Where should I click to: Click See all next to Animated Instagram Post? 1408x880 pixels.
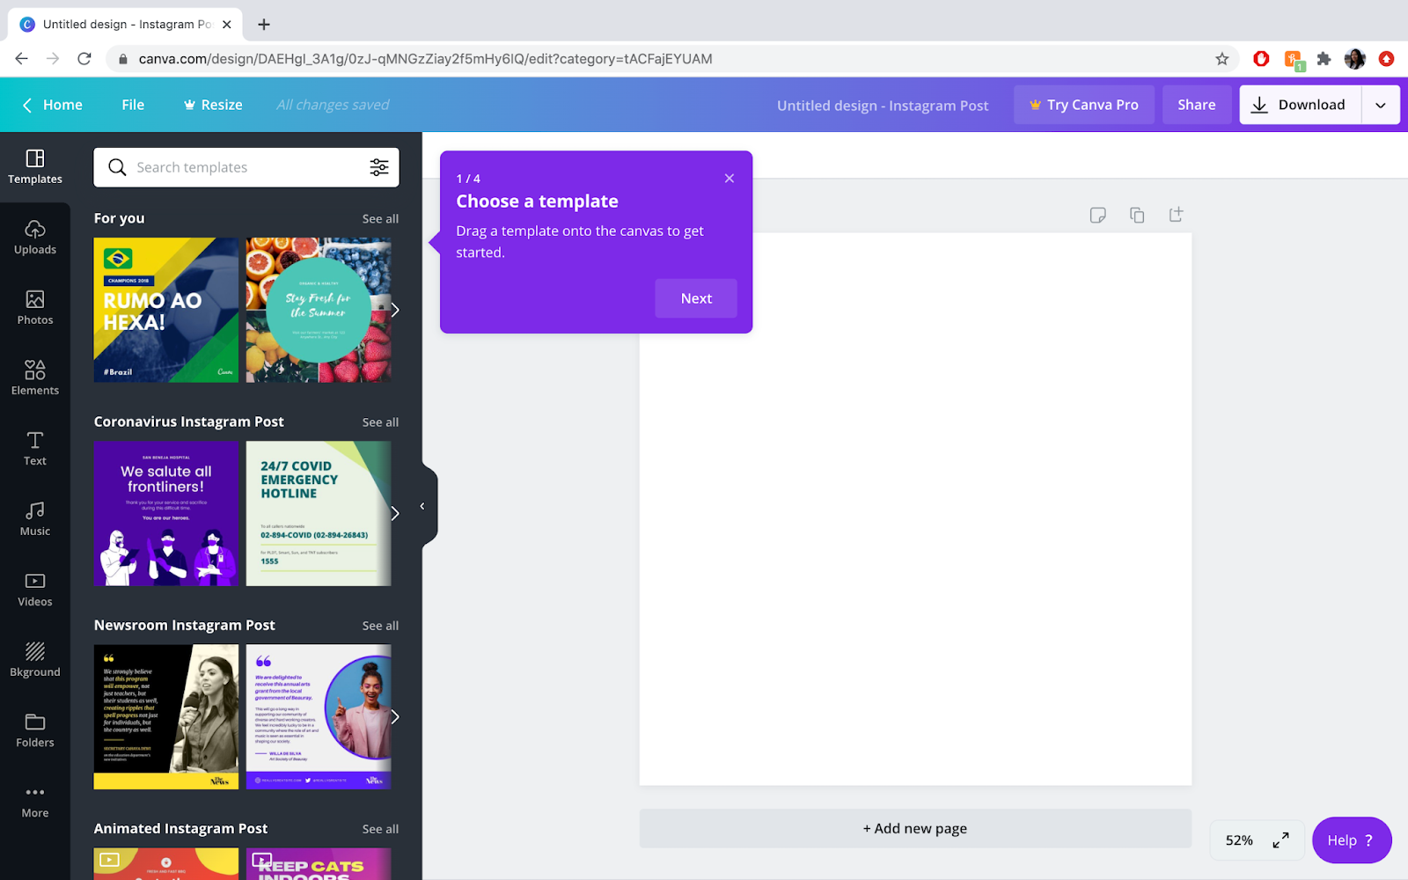point(380,828)
